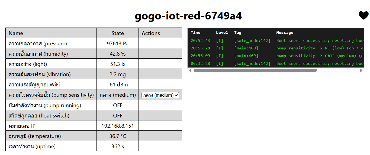Click the Name column header

coord(16,33)
